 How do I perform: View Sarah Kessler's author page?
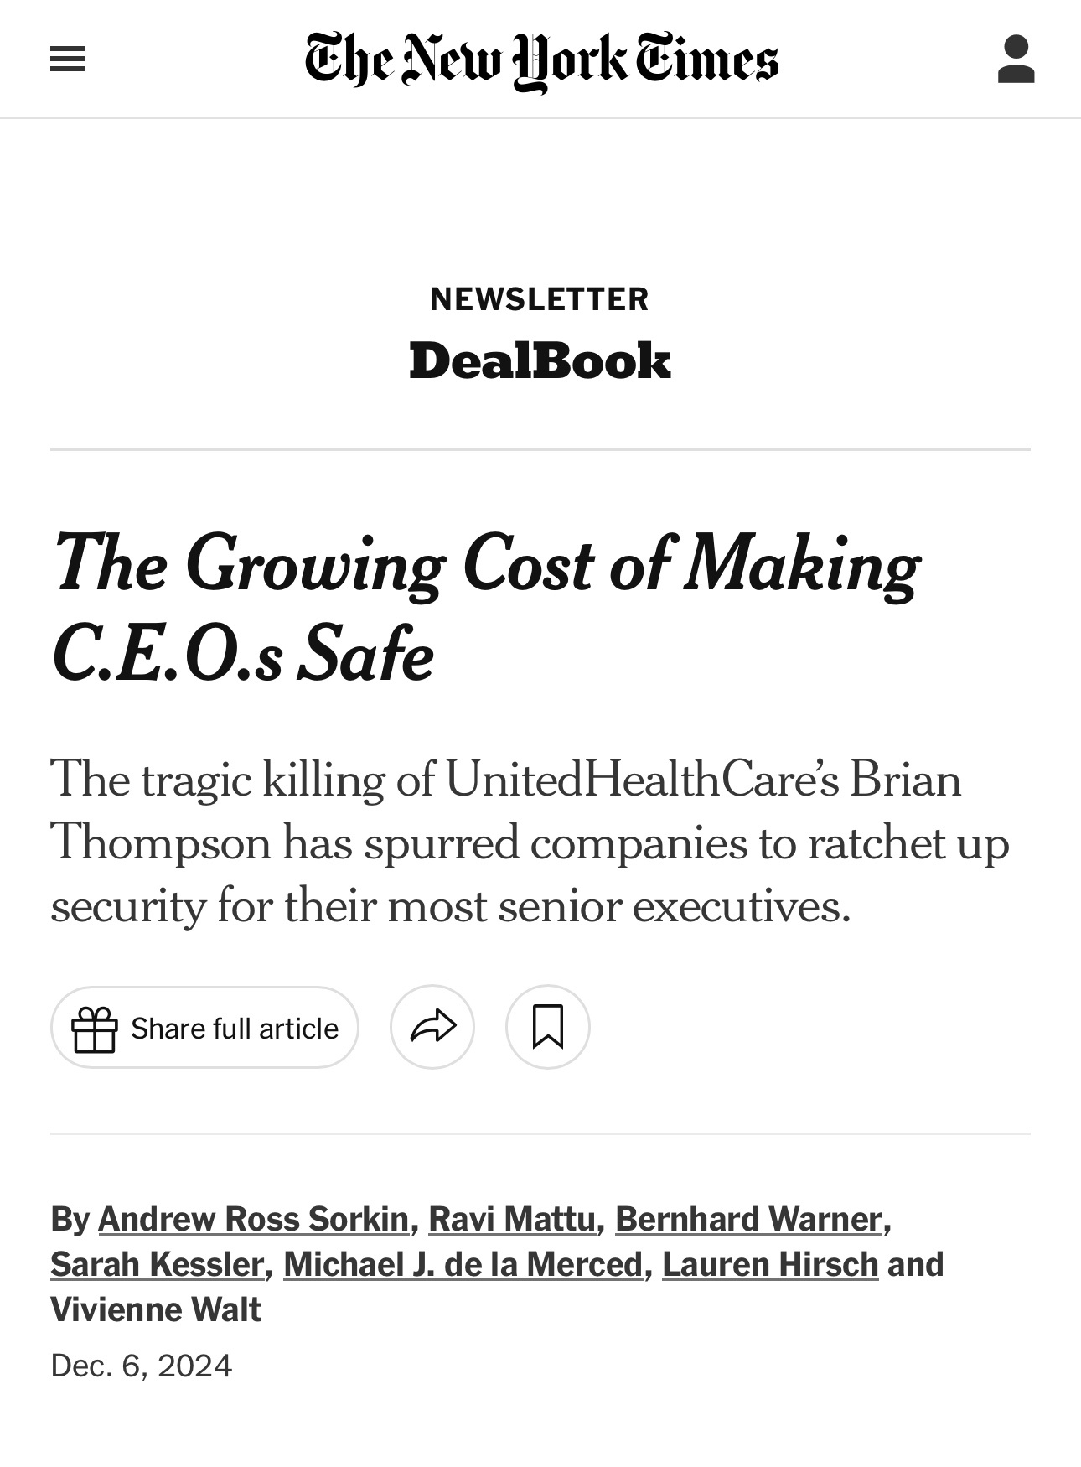(x=157, y=1264)
